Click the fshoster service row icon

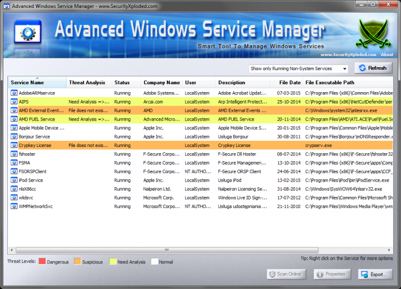(x=14, y=154)
